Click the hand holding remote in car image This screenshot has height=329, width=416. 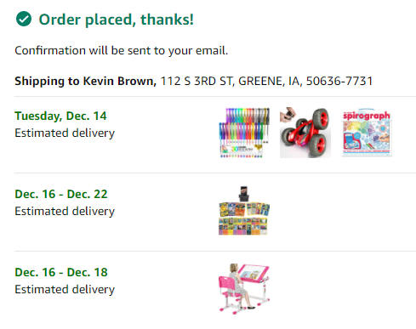click(x=288, y=115)
